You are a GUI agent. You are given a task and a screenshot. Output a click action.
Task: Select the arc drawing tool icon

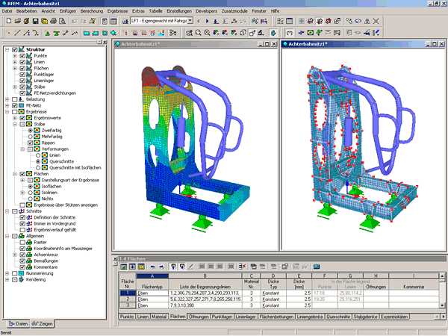pyautogui.click(x=35, y=33)
